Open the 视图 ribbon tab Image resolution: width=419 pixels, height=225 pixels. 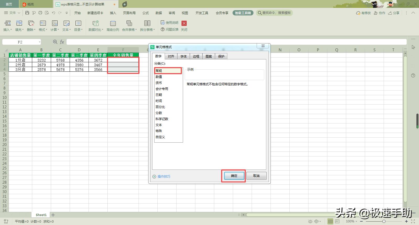[185, 13]
